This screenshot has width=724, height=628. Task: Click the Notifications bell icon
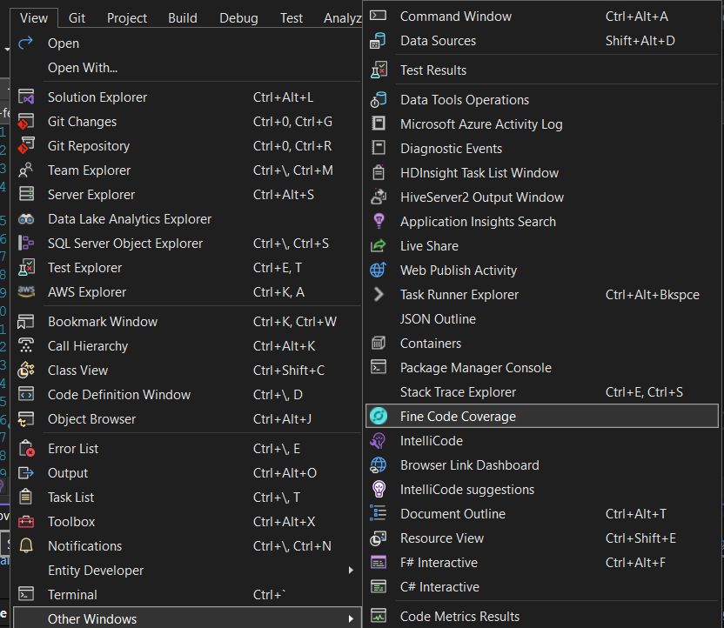[x=26, y=546]
